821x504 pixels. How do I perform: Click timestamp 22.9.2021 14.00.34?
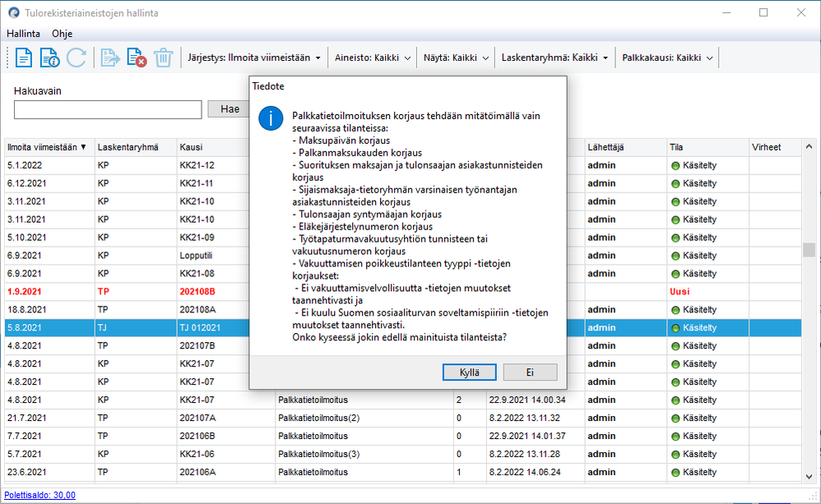click(x=527, y=400)
